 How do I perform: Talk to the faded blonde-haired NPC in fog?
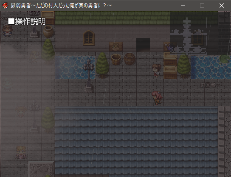(34, 57)
